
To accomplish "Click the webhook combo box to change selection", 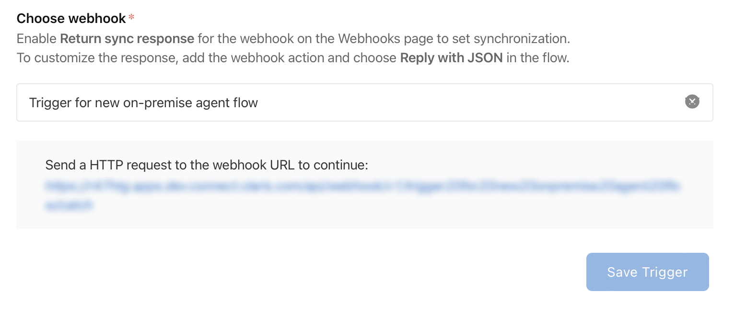I will [x=336, y=102].
